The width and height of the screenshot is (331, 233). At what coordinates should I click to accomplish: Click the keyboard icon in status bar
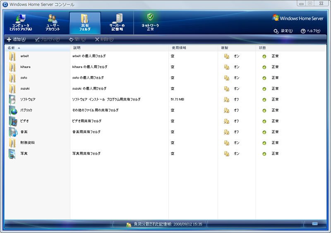(315, 224)
